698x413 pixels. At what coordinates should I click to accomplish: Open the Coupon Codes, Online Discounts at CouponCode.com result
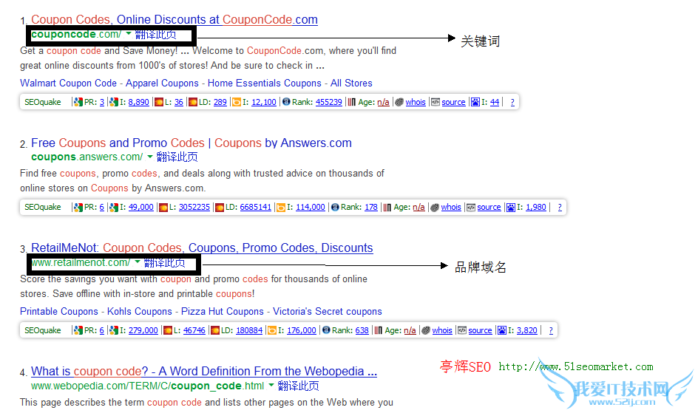[x=174, y=19]
